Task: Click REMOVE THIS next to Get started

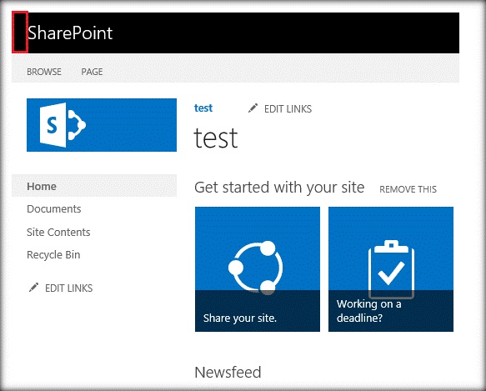Action: click(x=408, y=189)
